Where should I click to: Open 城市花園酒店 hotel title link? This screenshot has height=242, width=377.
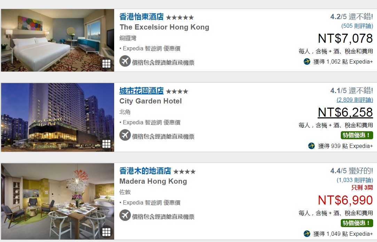click(x=141, y=91)
